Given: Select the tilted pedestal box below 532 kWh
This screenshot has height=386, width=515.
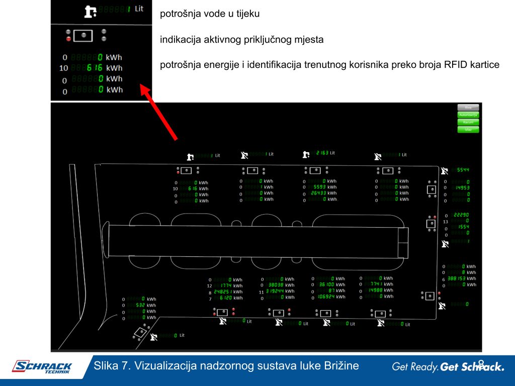Looking at the screenshot, I should [x=140, y=332].
